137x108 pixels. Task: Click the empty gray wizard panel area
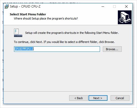coord(68,71)
